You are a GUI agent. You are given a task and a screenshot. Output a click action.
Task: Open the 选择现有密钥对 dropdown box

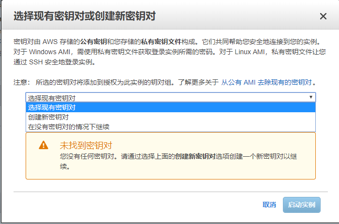tap(171, 98)
